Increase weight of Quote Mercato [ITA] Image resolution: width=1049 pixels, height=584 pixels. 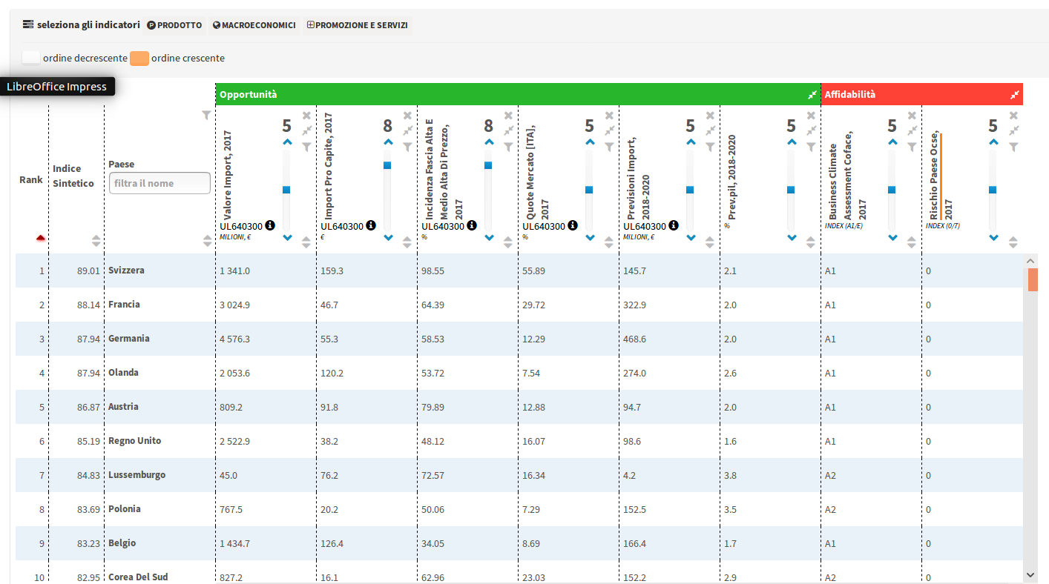coord(590,142)
